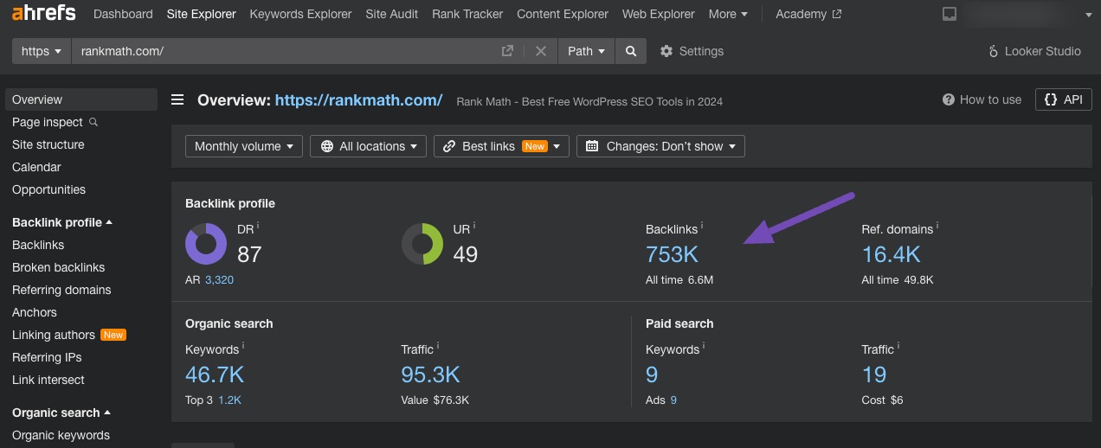Open Organic keywords in sidebar
Image resolution: width=1101 pixels, height=448 pixels.
tap(61, 435)
